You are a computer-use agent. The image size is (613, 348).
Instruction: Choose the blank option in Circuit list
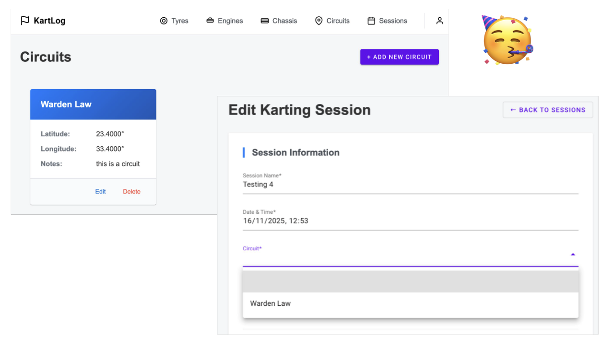410,282
